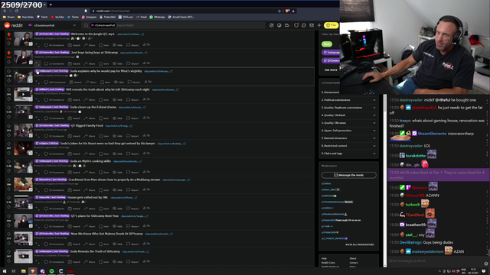Open comments on "Soda on Myth's cooking skills"
Image resolution: width=490 pixels, height=275 pixels.
[x=54, y=172]
